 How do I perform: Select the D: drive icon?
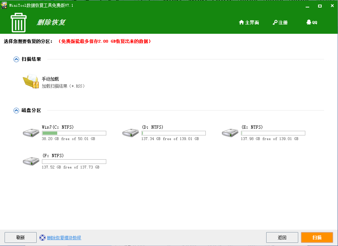click(130, 133)
